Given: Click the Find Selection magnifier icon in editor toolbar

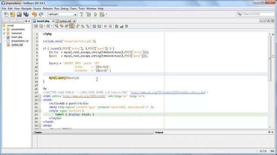Looking at the screenshot, I should (x=57, y=26).
